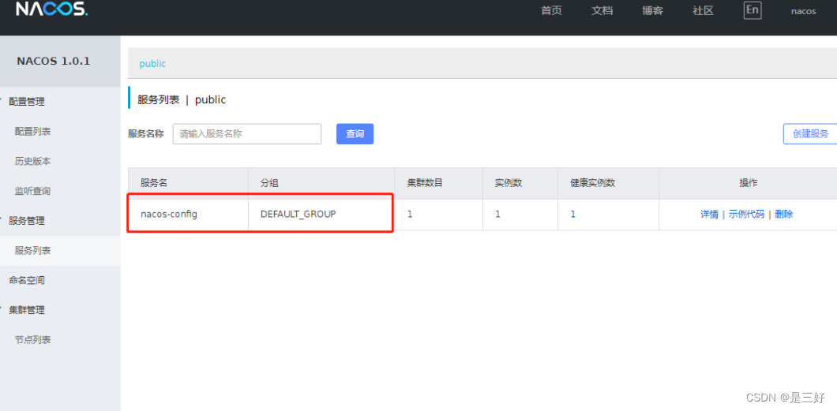Screen dimensions: 837x411
Task: Click the 查询 search button
Action: tap(355, 134)
